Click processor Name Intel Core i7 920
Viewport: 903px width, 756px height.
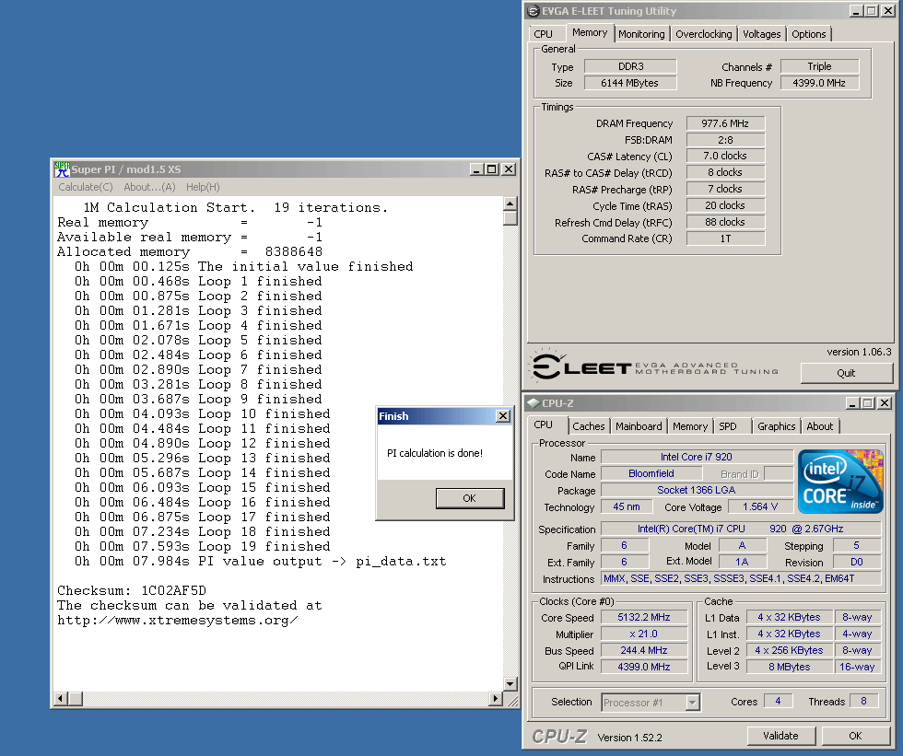click(697, 457)
